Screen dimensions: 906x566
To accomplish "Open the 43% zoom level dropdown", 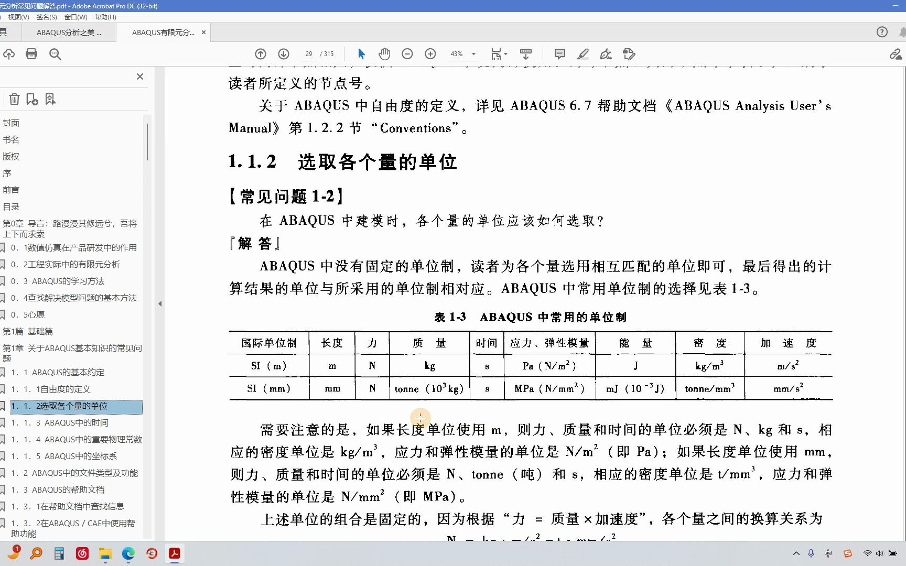I will pos(473,54).
